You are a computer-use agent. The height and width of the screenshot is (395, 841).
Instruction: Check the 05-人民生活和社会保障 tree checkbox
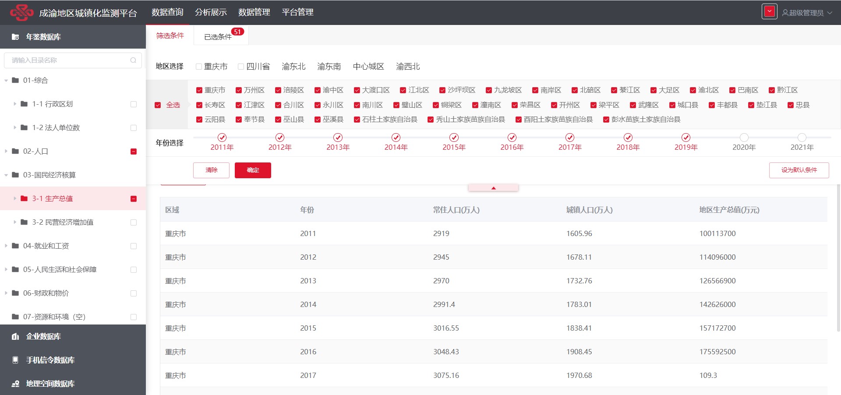134,270
